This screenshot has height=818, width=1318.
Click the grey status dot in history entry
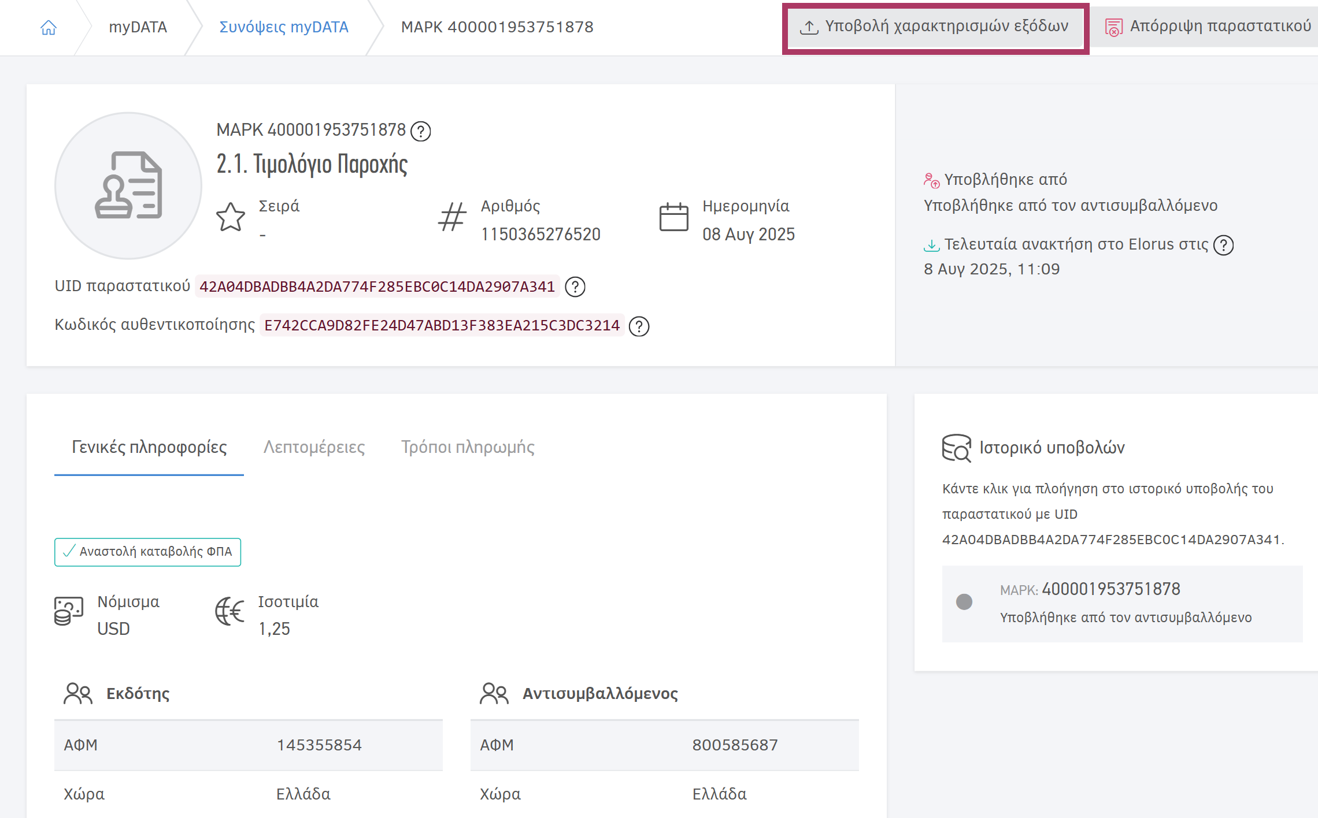click(964, 602)
